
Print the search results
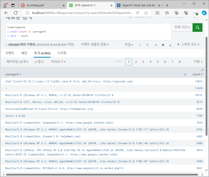point(163,45)
